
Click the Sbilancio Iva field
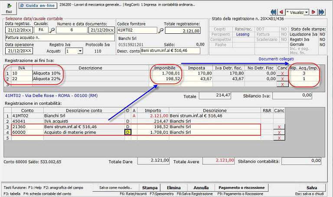pos(292,96)
